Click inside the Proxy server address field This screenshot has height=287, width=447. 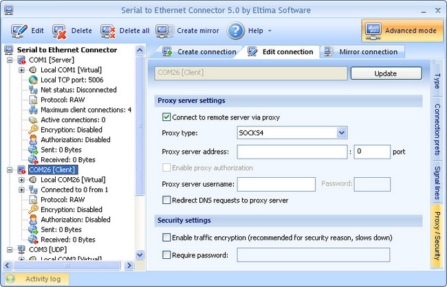pos(292,152)
